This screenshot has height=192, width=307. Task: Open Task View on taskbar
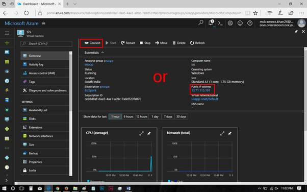click(x=21, y=188)
